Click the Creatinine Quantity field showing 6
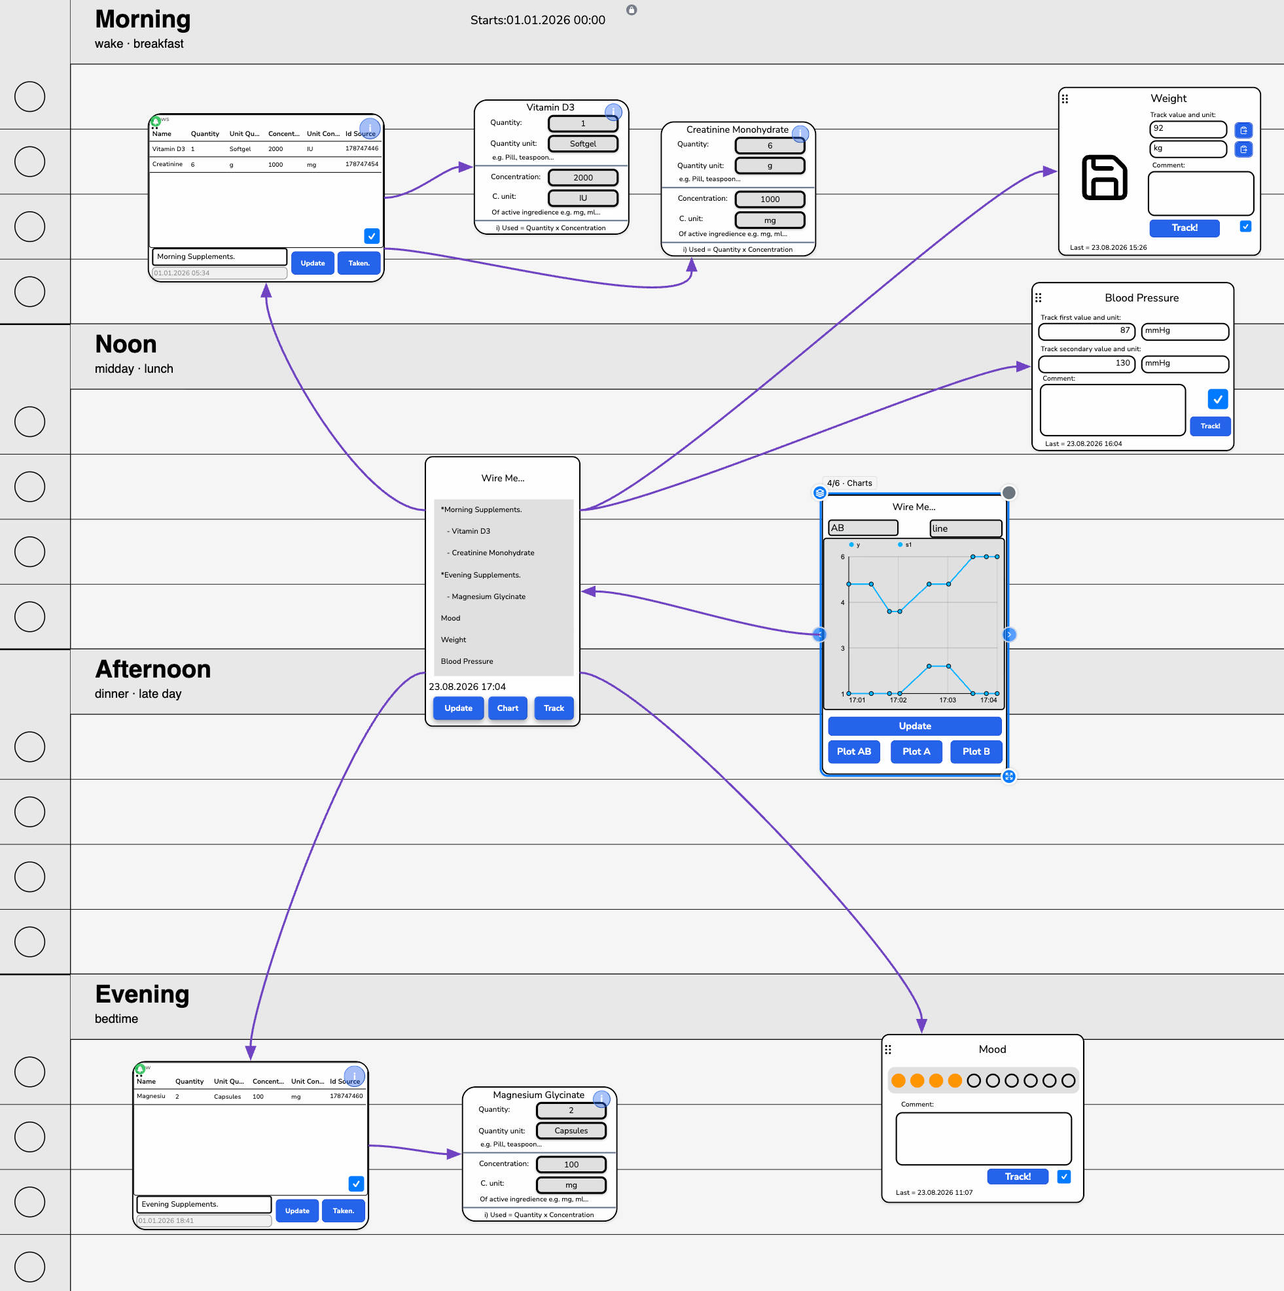Screen dimensions: 1284x1291 click(770, 145)
